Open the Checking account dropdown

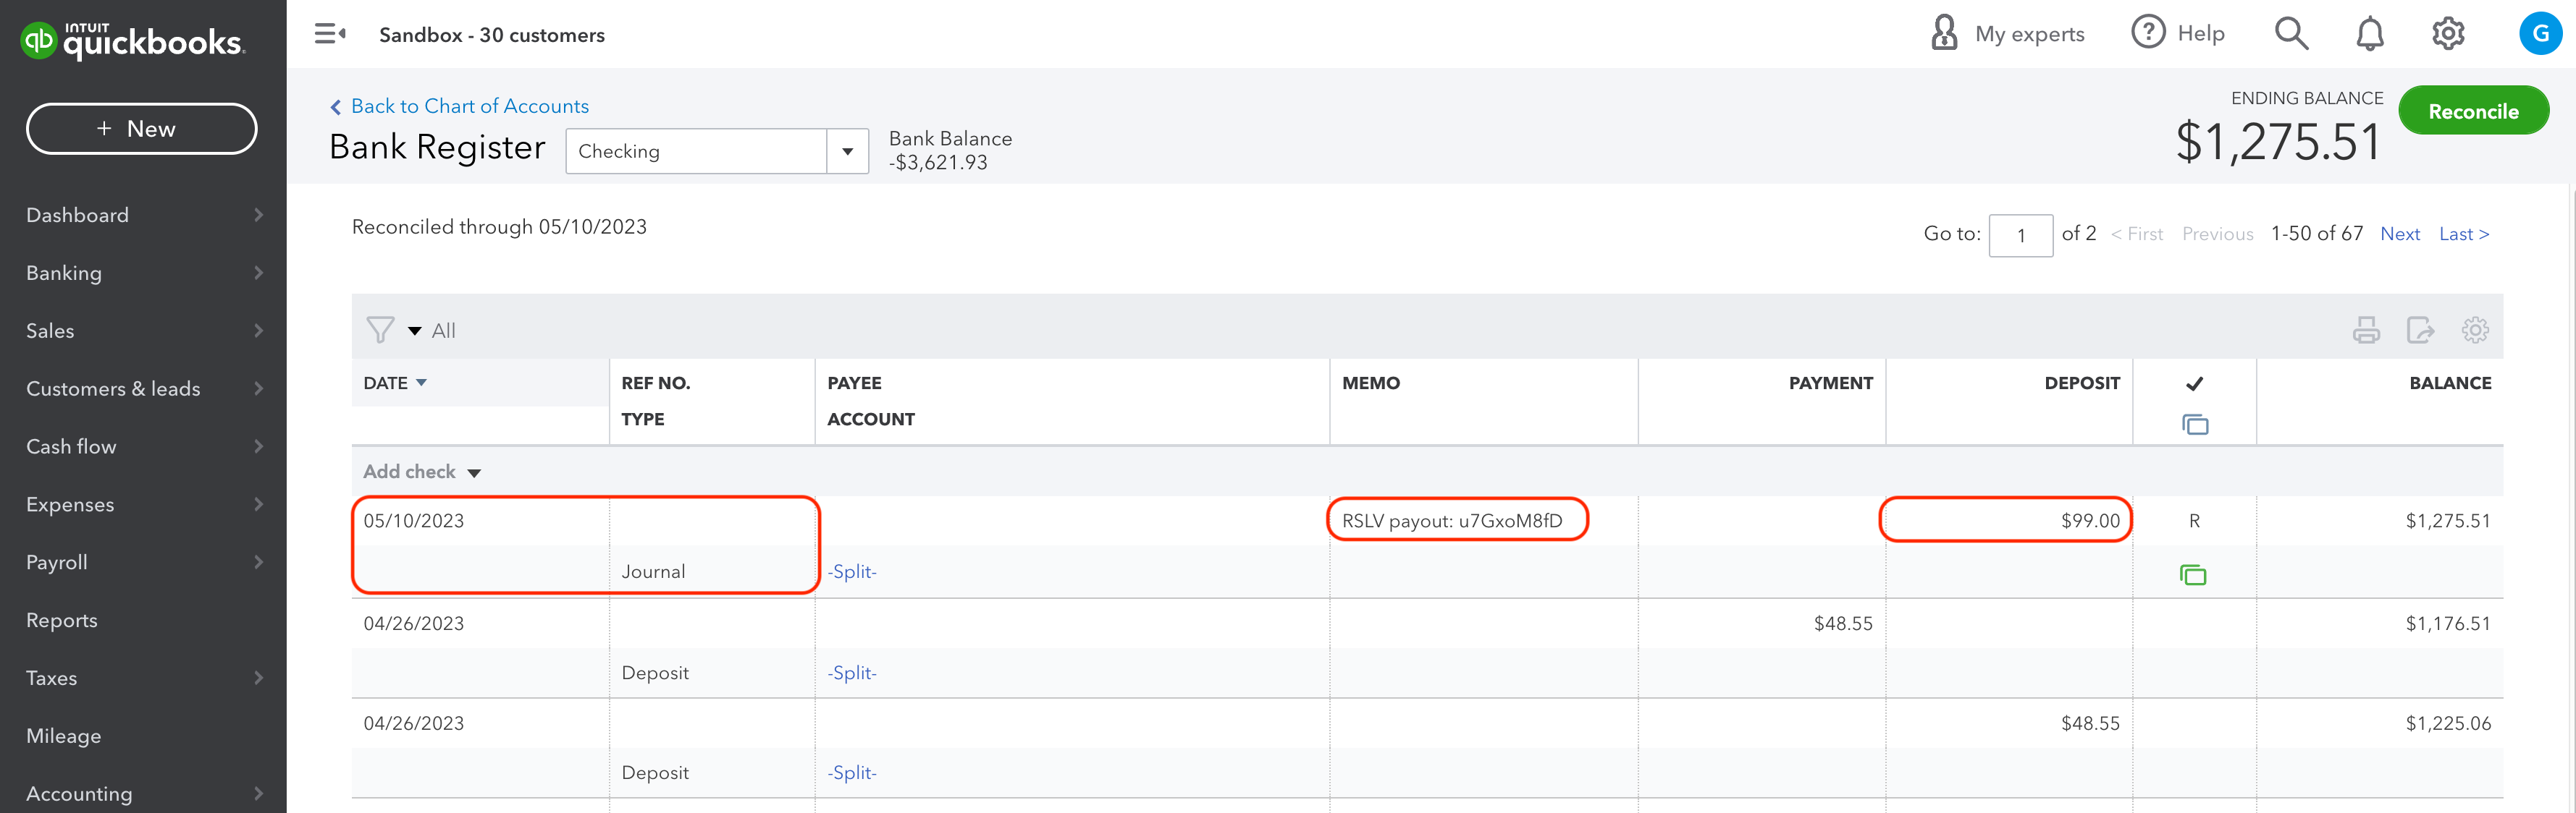pos(847,152)
